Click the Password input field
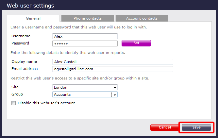Screen dimensions: 218x138 [85, 43]
